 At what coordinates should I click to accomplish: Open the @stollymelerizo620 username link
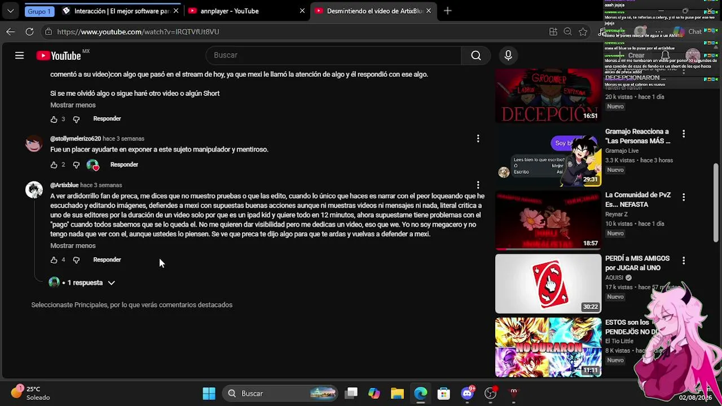pos(76,139)
